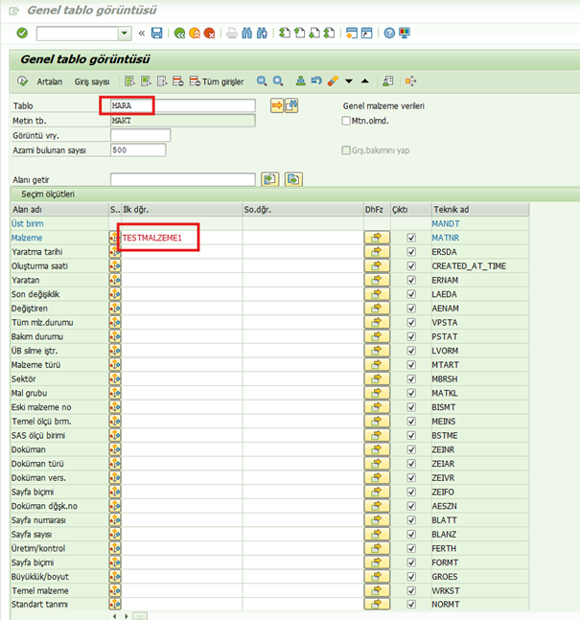Click the red Cancel icon in toolbar
This screenshot has height=620, width=580.
tap(208, 33)
